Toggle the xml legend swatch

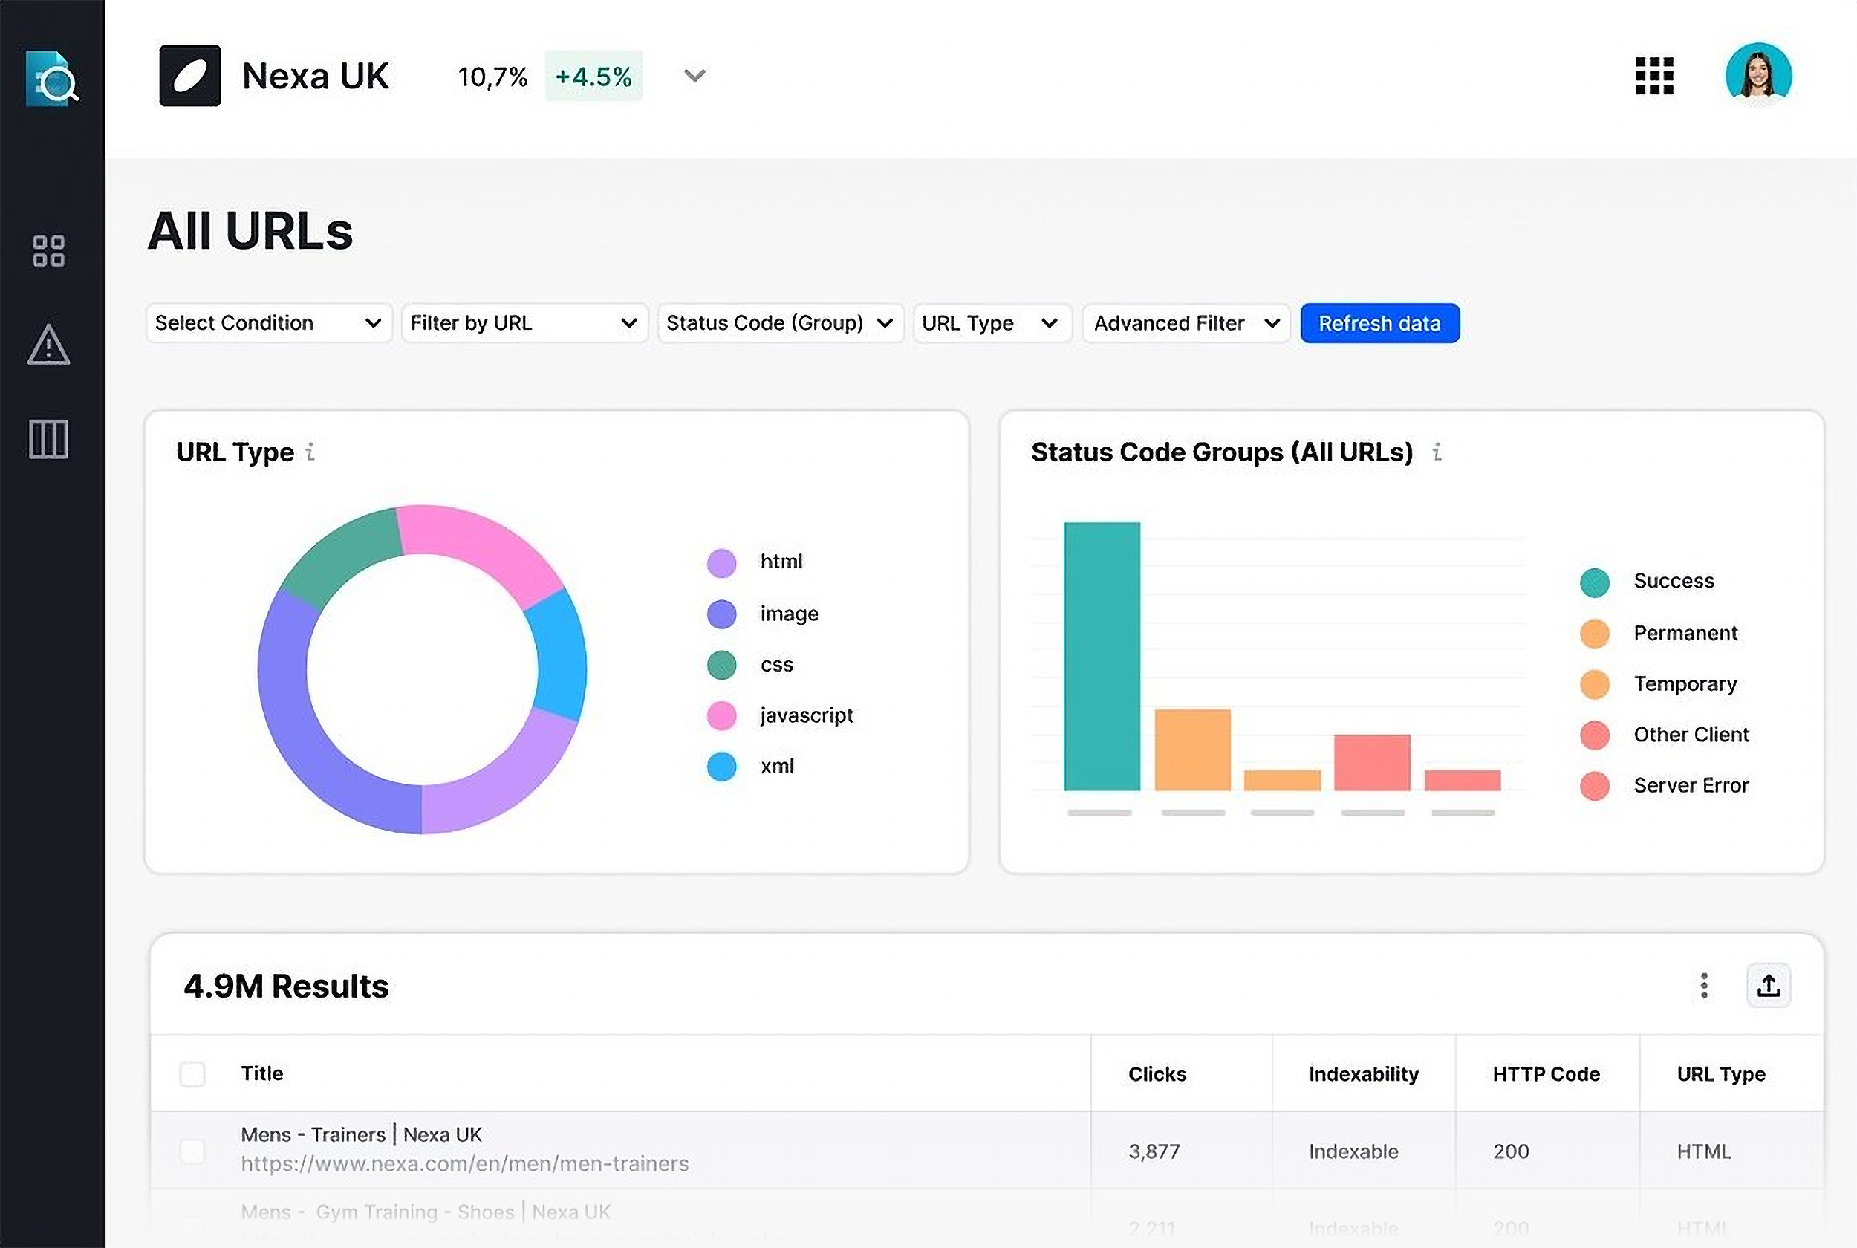click(722, 767)
